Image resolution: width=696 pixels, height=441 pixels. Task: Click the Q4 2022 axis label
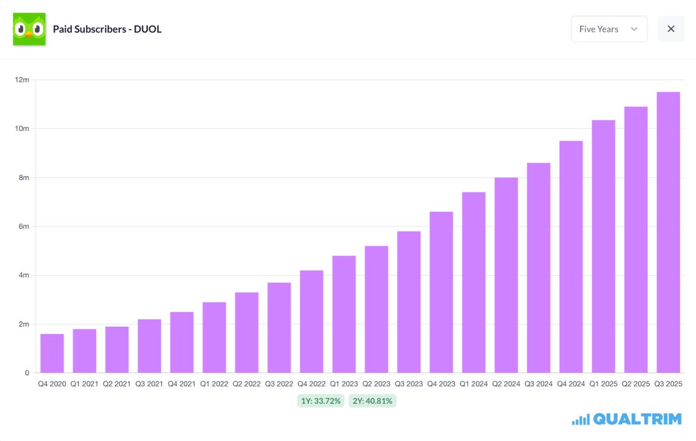[x=311, y=383]
